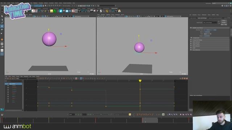Image resolution: width=232 pixels, height=130 pixels.
Task: Expand the Components section
Action: (x=191, y=38)
